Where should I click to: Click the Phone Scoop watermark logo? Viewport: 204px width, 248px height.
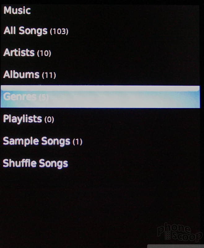[180, 232]
